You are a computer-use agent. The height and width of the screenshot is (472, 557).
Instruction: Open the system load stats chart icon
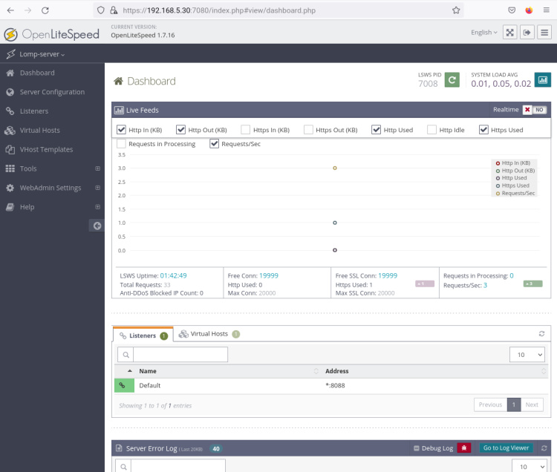pyautogui.click(x=543, y=79)
